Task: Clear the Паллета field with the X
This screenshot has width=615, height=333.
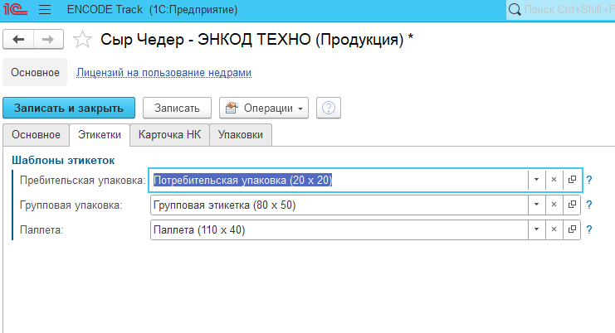Action: tap(554, 229)
